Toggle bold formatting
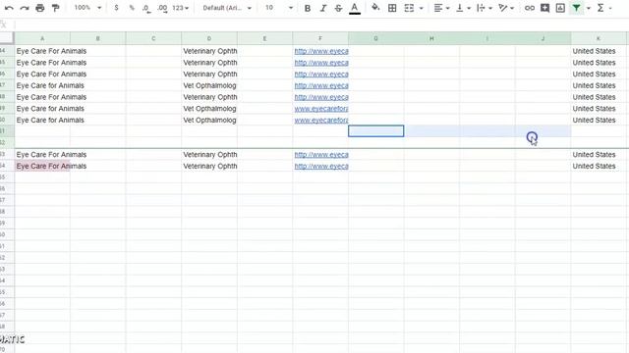Image resolution: width=629 pixels, height=353 pixels. point(308,8)
